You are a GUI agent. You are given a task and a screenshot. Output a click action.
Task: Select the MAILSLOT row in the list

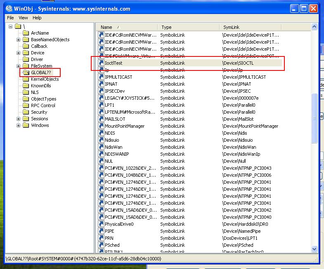(x=115, y=119)
